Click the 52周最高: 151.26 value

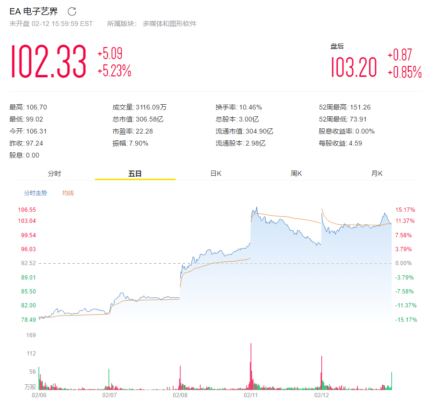[x=345, y=107]
